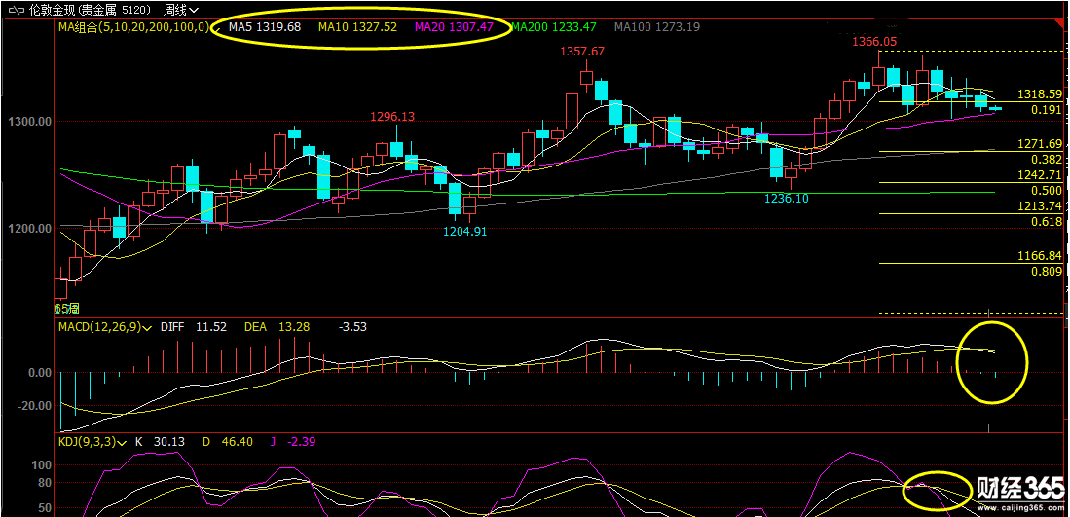Viewport: 1070px width, 517px height.
Task: Click the KDJ K 30.13 value
Action: coord(161,442)
